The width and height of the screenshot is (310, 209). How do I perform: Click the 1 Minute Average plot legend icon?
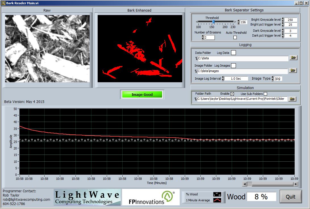(217, 200)
